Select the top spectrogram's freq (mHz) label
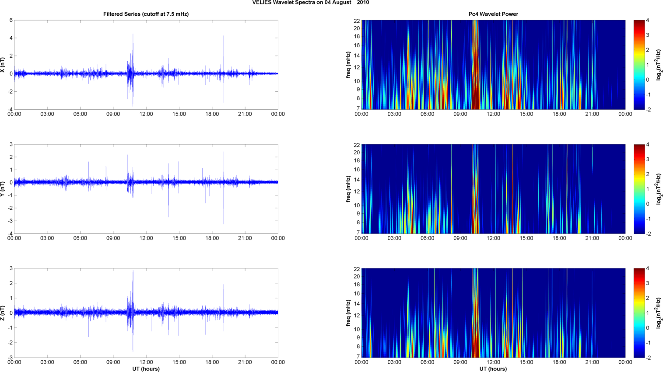This screenshot has height=372, width=663. tap(348, 65)
